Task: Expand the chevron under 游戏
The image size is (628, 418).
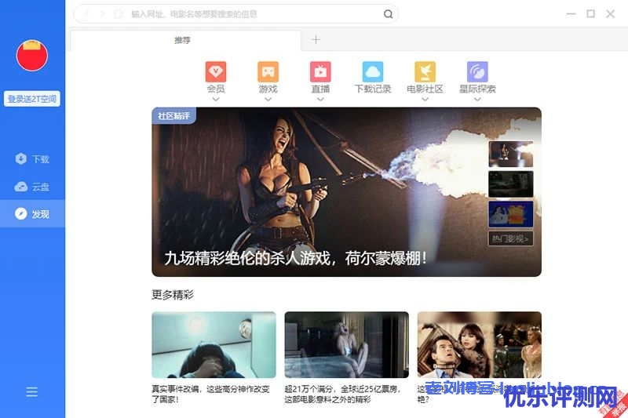Action: coord(268,99)
